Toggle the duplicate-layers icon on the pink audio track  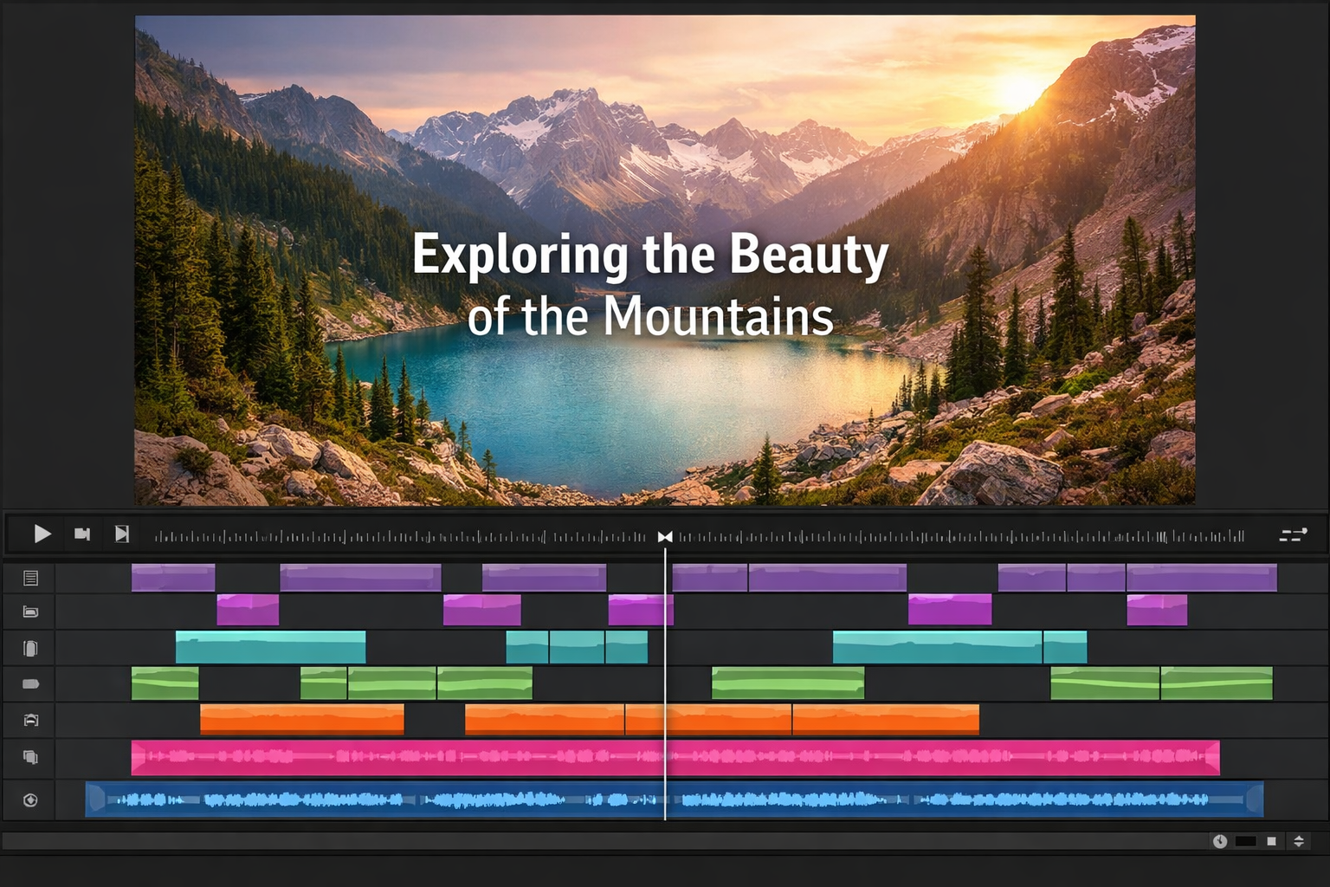29,756
